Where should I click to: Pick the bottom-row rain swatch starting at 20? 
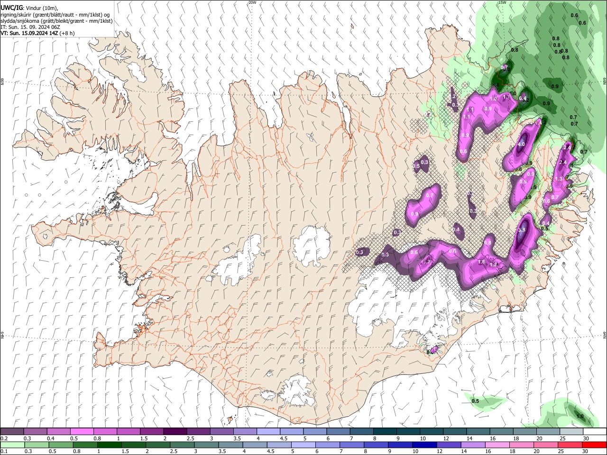545,445
